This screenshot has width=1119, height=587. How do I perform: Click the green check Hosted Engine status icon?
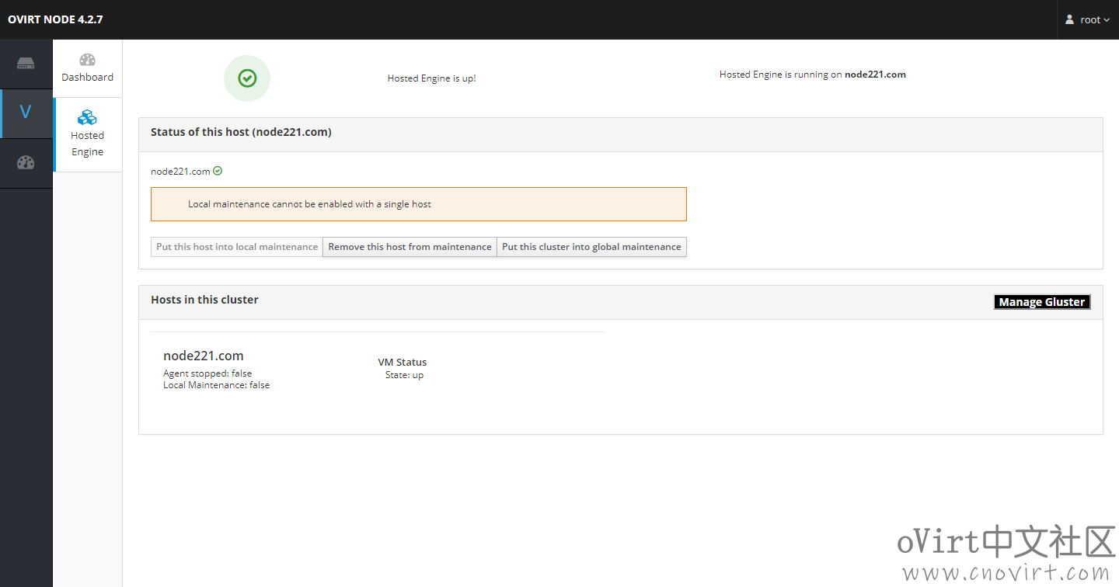tap(247, 78)
